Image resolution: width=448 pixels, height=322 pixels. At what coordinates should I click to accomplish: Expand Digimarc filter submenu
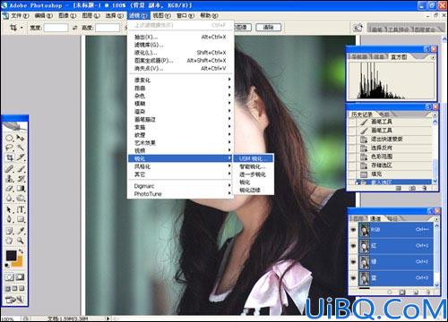pyautogui.click(x=180, y=186)
